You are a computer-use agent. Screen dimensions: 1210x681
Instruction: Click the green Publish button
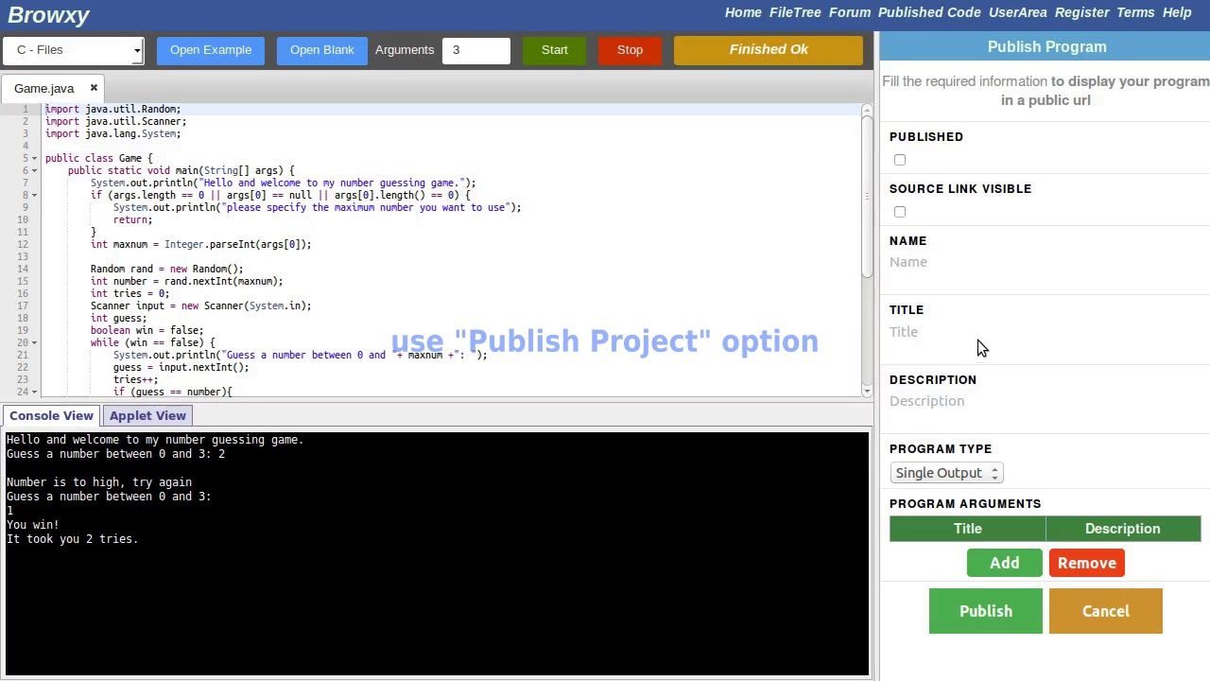985,611
